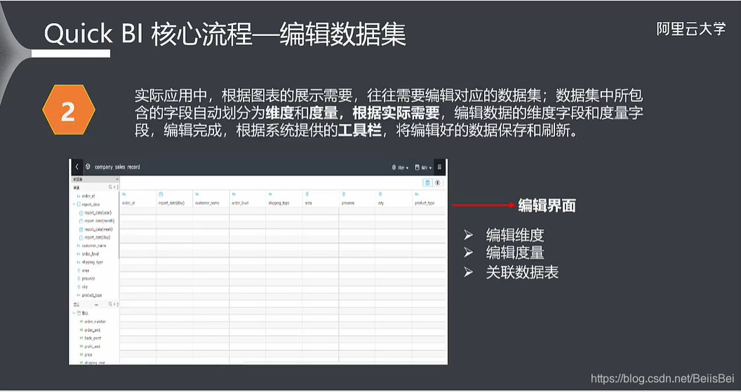Click the geo pin icon above city column
This screenshot has height=392, width=741.
[x=380, y=194]
